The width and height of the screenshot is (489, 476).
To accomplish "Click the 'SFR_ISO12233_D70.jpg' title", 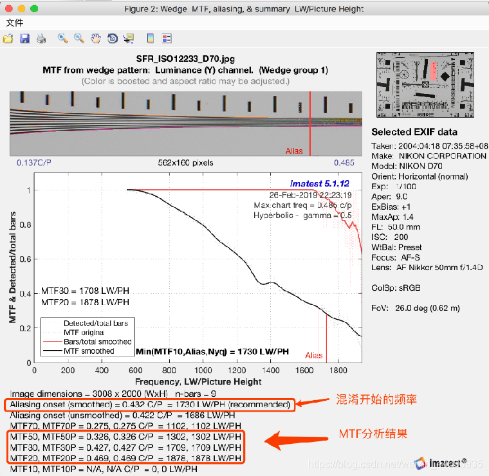I will (x=185, y=59).
